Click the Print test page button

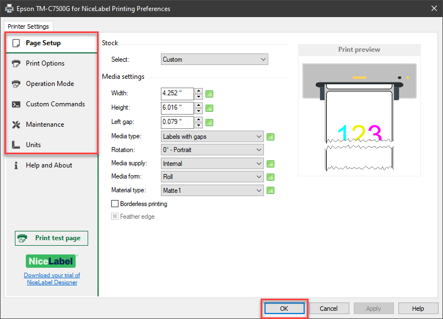(x=51, y=238)
